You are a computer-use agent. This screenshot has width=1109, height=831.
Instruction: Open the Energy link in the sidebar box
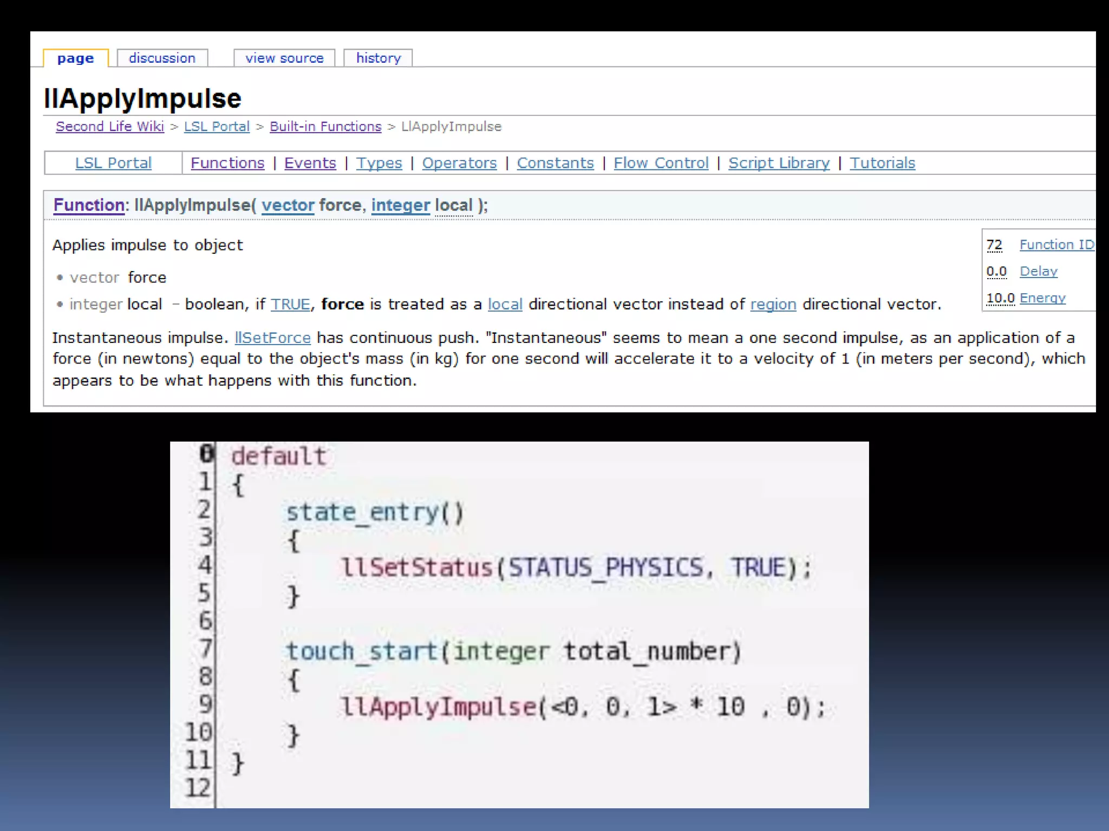[1042, 298]
